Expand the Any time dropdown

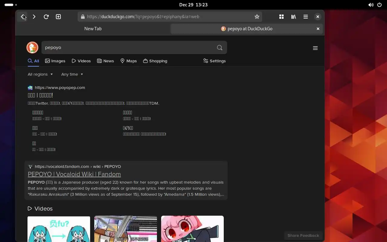[72, 74]
